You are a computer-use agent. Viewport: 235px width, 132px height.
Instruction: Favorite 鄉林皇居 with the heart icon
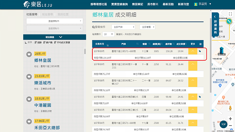coord(29,54)
